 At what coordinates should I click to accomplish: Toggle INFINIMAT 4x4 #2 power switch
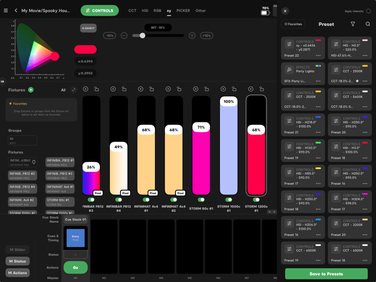coord(173,199)
